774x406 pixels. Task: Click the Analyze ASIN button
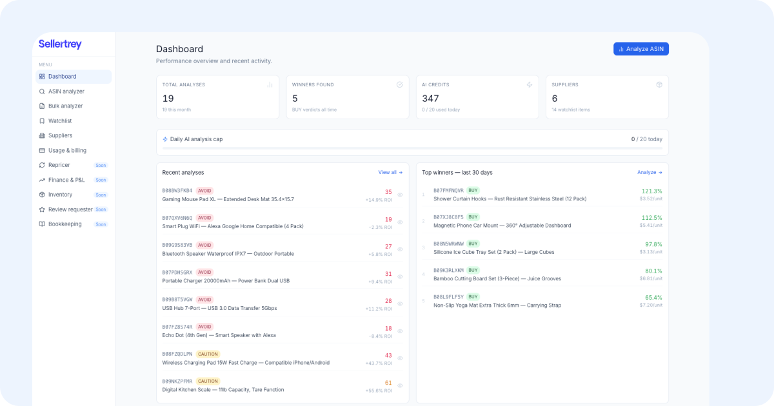click(x=640, y=49)
